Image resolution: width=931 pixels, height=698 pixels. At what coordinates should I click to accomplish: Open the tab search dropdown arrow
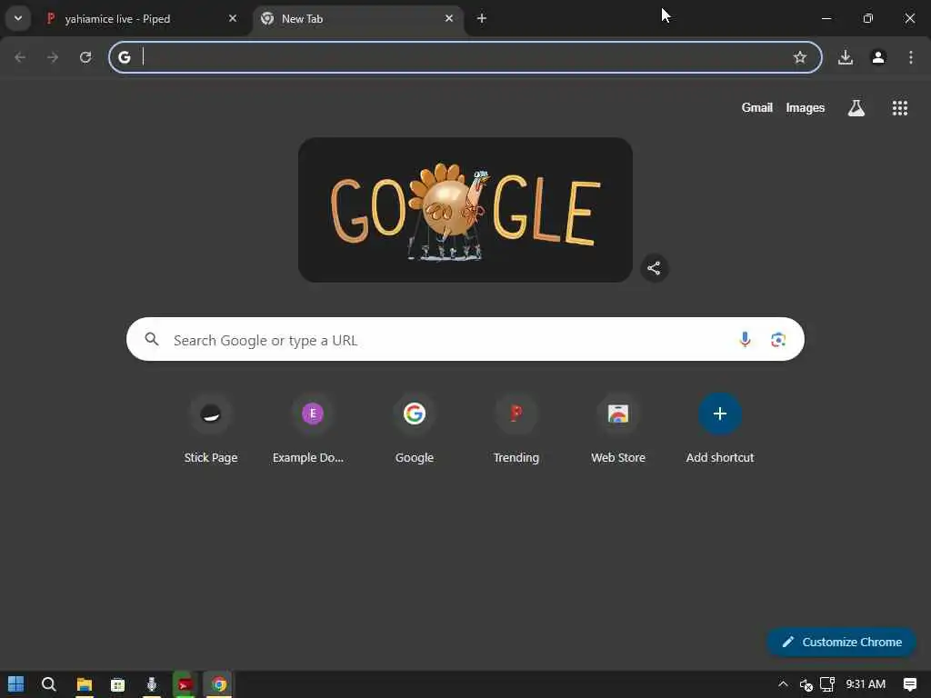(x=18, y=18)
